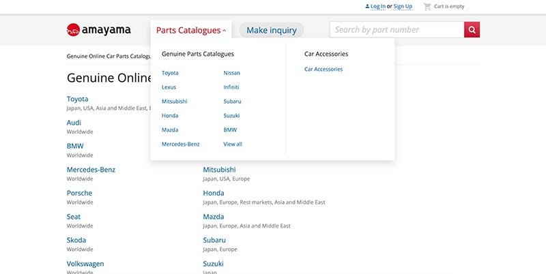Collapse the Parts Catalogues dropdown
Viewport: 546px width, 274px height.
[x=191, y=30]
